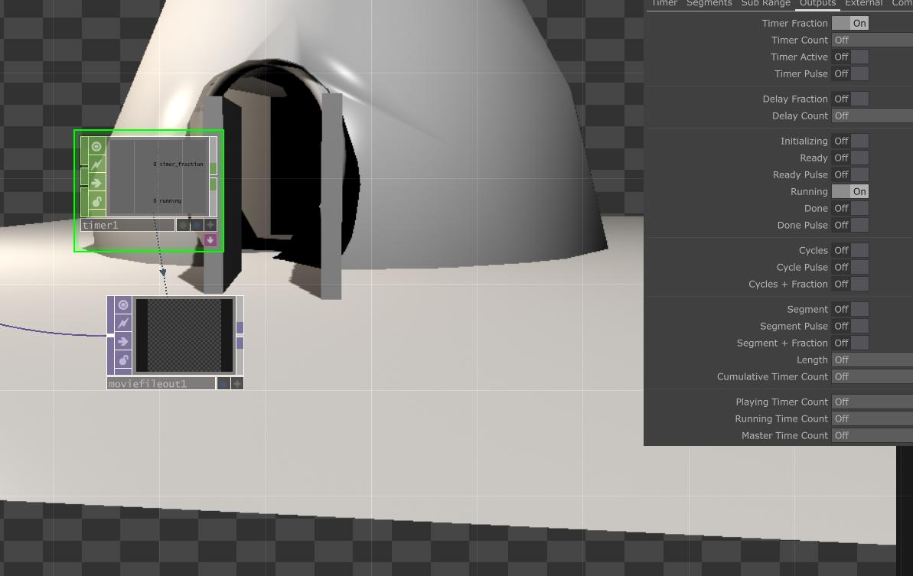Open the Timer Count dropdown
The height and width of the screenshot is (576, 913).
(872, 40)
